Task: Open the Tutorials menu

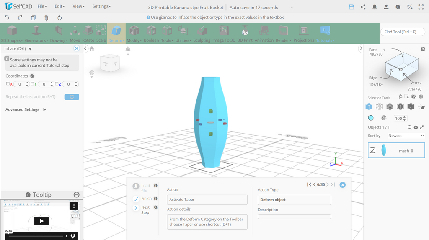Action: pos(325,34)
